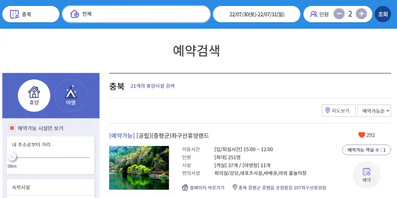The height and width of the screenshot is (198, 397).
Task: Select the 야영 camping tab
Action: coord(70,95)
